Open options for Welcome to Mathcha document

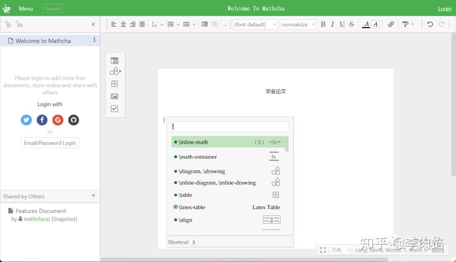pos(94,40)
